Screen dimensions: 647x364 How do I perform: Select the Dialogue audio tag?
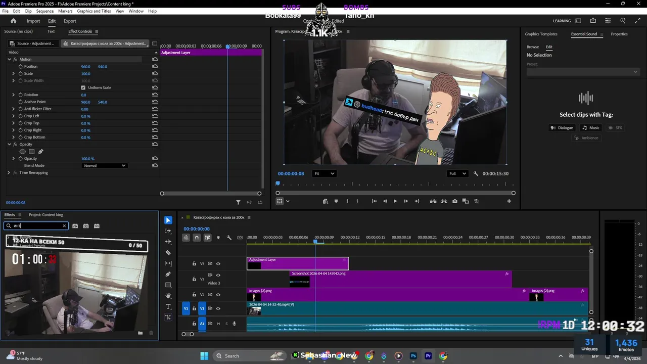(x=562, y=128)
